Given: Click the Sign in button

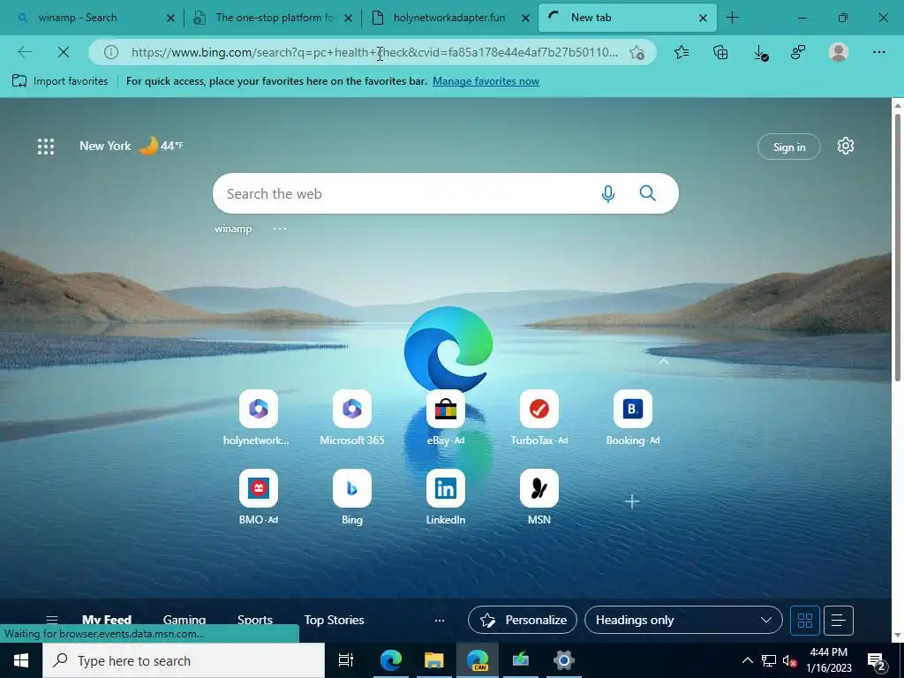Looking at the screenshot, I should tap(788, 147).
